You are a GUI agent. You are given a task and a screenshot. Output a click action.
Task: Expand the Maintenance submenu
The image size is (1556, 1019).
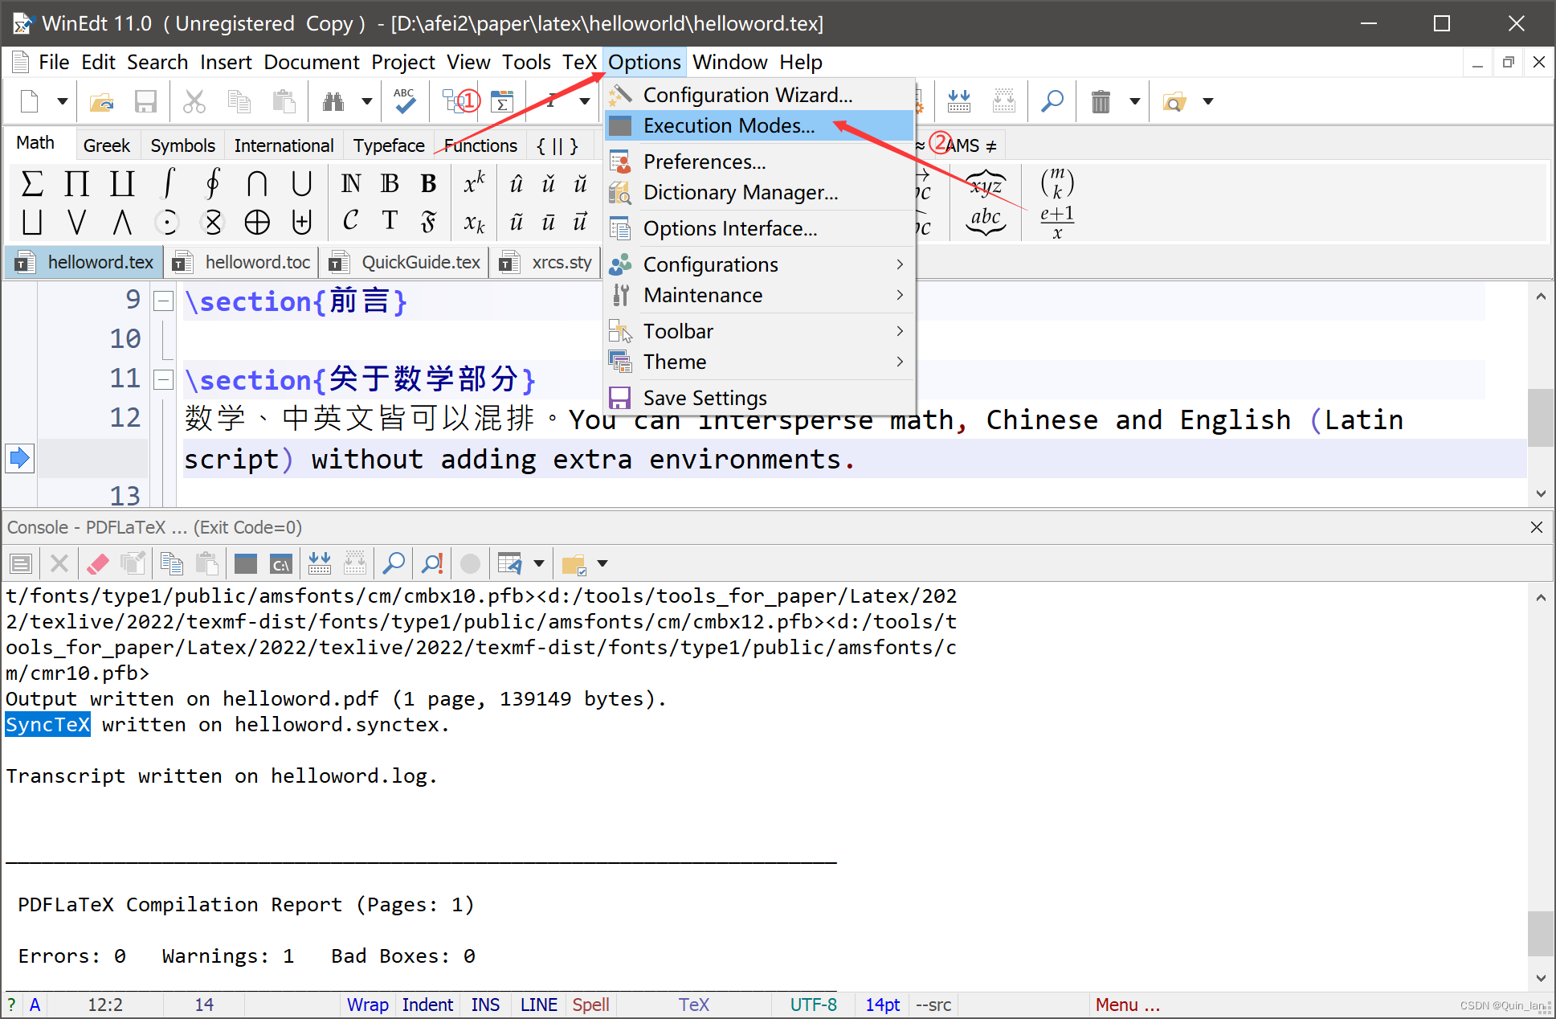pyautogui.click(x=759, y=295)
